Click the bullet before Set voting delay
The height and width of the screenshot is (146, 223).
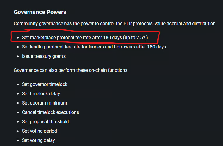pyautogui.click(x=18, y=140)
